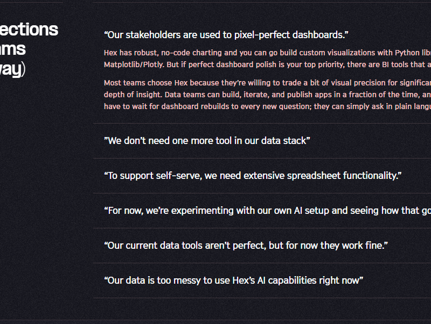Screen dimensions: 431x324
Task: Expand the "extensive spreadsheet functionality" objection
Action: (253, 176)
